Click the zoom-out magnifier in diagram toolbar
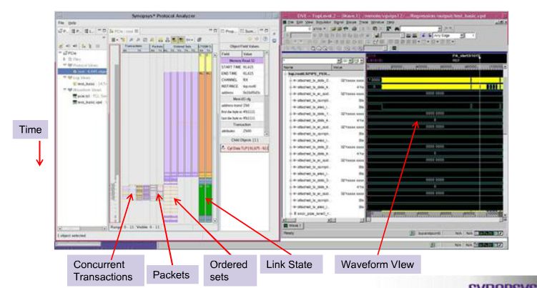Image resolution: width=537 pixels, height=288 pixels. click(138, 40)
